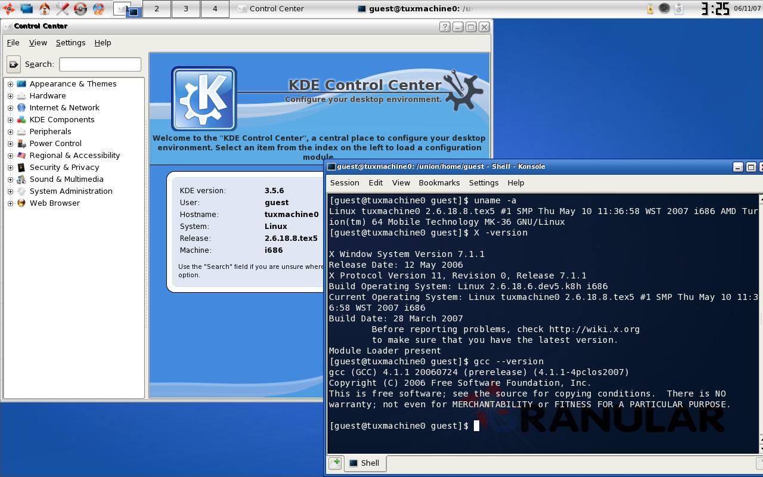Screen dimensions: 763x477
Task: Open the Edit menu in Konsole
Action: click(x=376, y=182)
